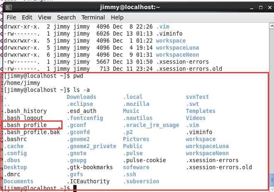Click the .gnote directory name
Image resolution: width=274 pixels, height=192 pixels.
click(x=77, y=153)
